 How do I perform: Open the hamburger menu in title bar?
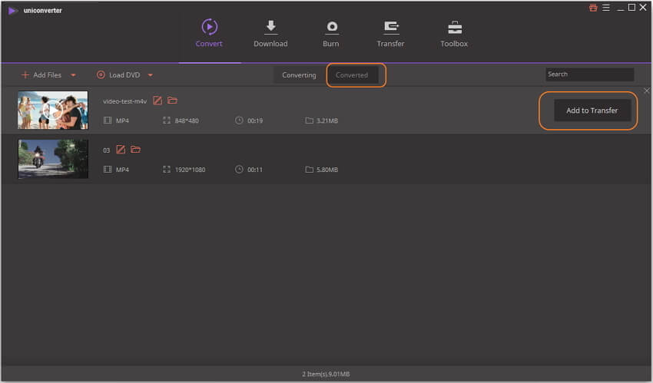(x=606, y=8)
